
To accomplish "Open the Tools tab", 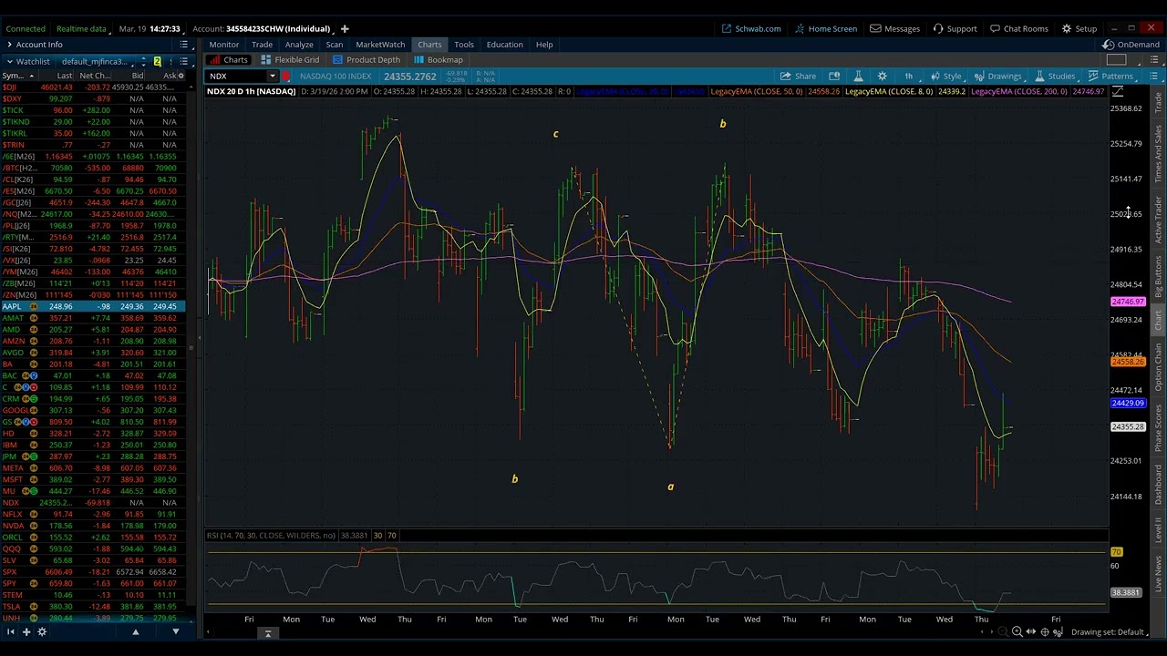I will click(463, 44).
